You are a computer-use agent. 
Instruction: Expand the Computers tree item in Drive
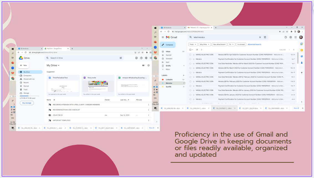point(19,76)
